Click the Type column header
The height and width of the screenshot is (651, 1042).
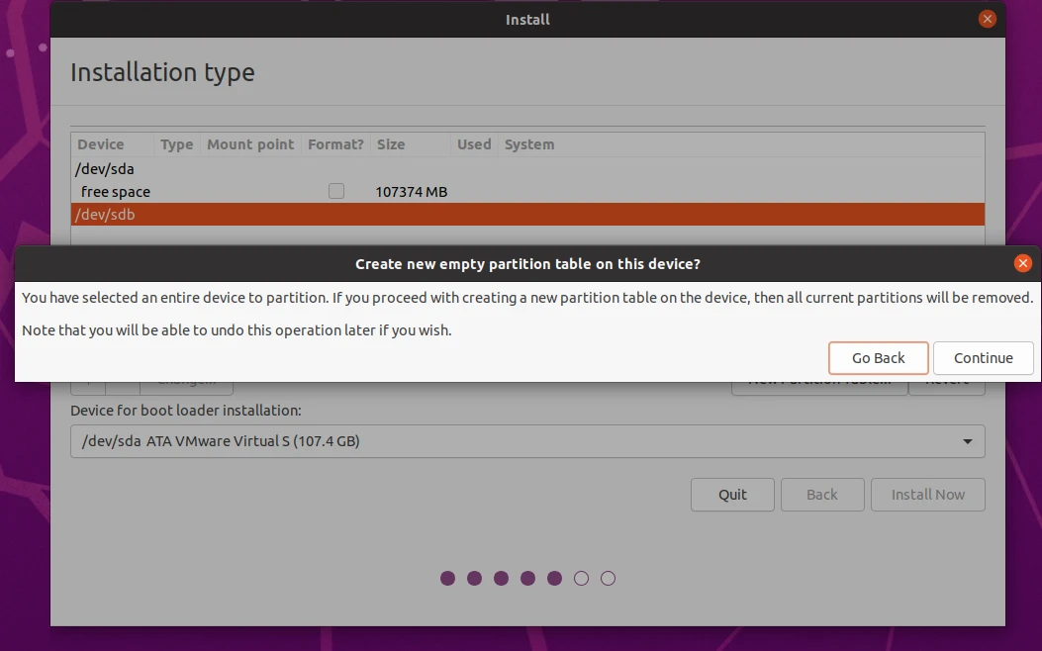point(177,144)
